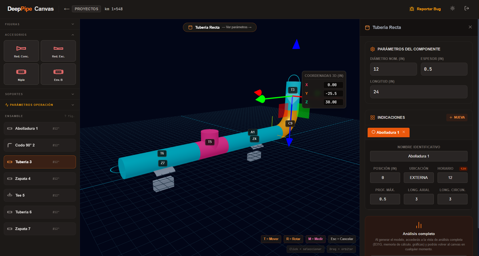Click the PROF. MÁX. field
Image resolution: width=479 pixels, height=256 pixels.
[x=385, y=199]
